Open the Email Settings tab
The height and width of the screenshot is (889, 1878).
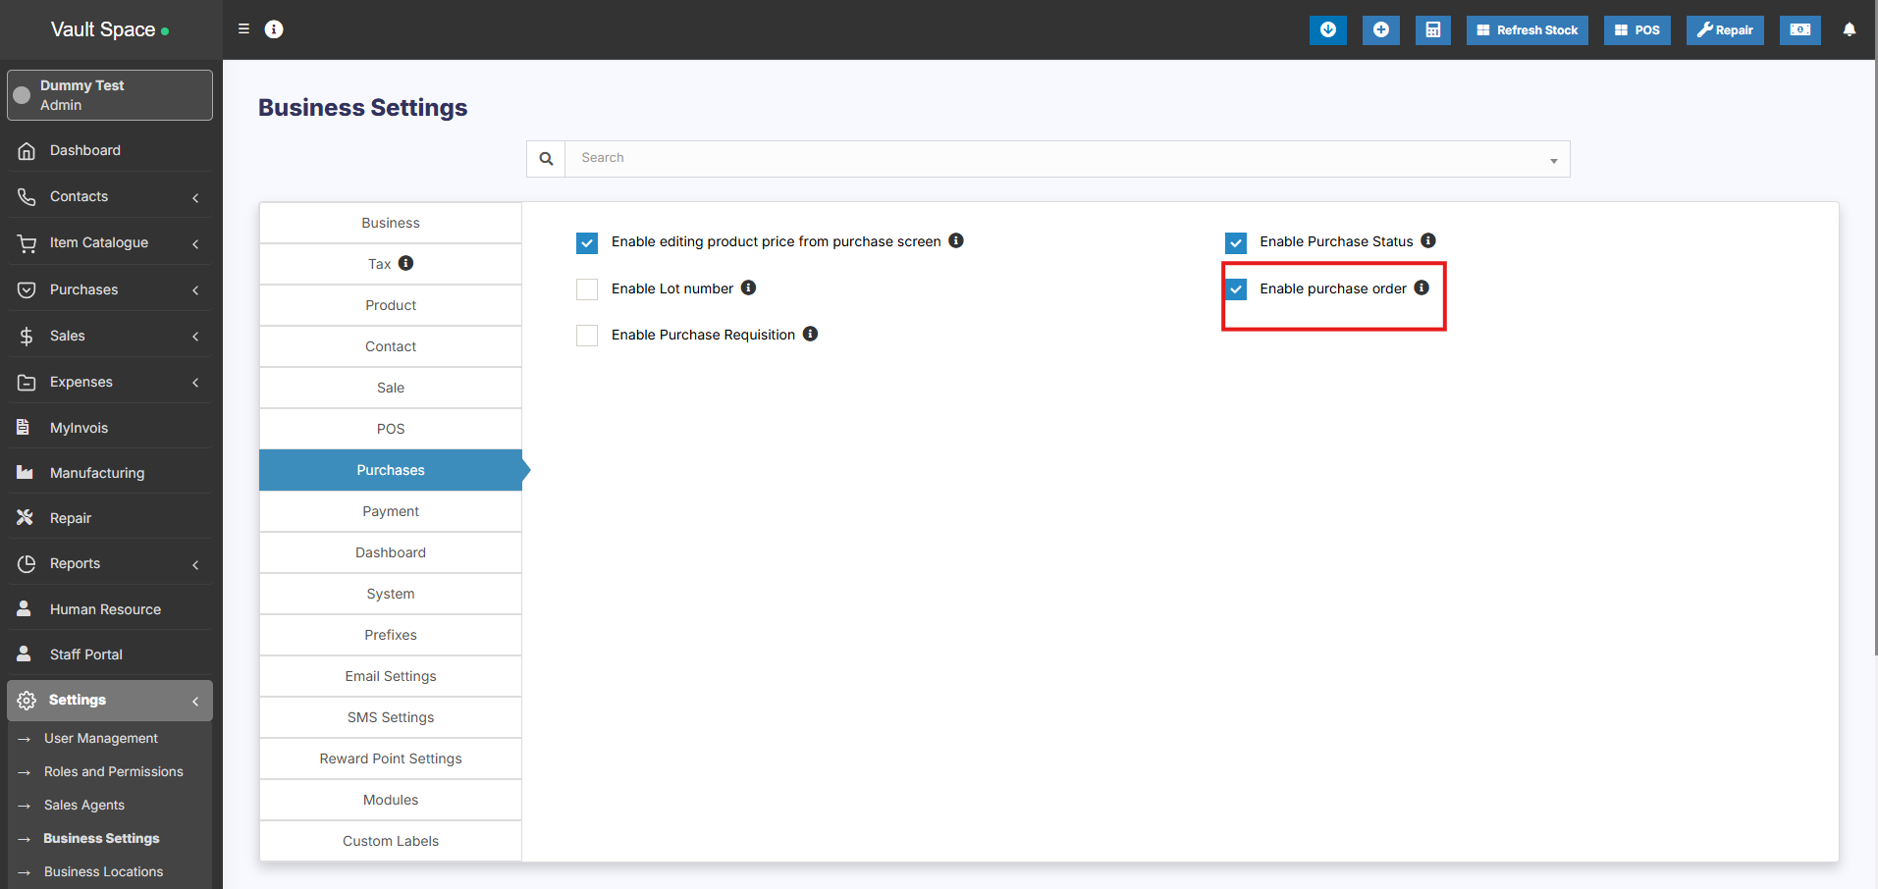pyautogui.click(x=390, y=676)
